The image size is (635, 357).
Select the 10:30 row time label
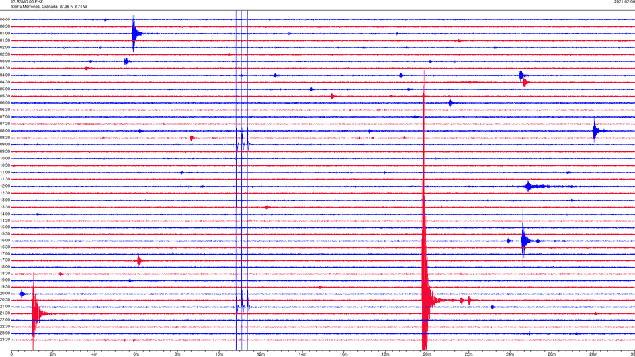(x=5, y=165)
